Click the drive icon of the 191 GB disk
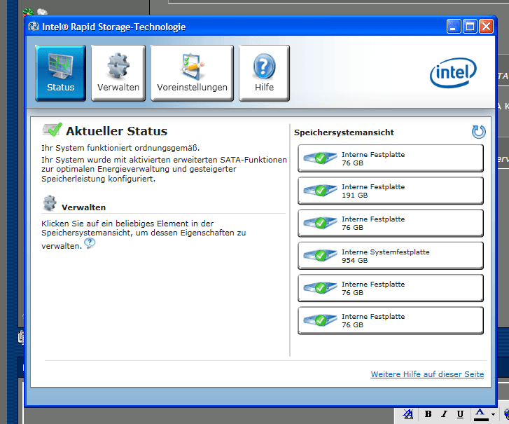The image size is (509, 424). (320, 191)
